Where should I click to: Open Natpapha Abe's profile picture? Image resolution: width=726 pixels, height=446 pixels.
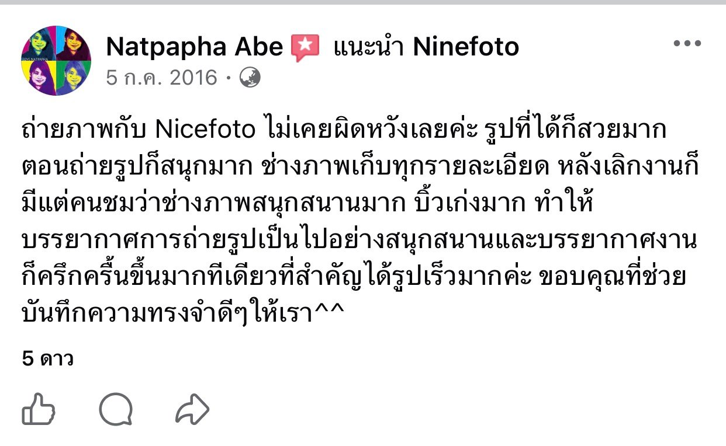point(56,61)
